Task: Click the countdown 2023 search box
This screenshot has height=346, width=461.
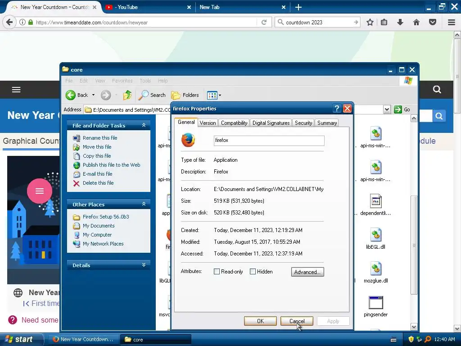Action: click(317, 23)
